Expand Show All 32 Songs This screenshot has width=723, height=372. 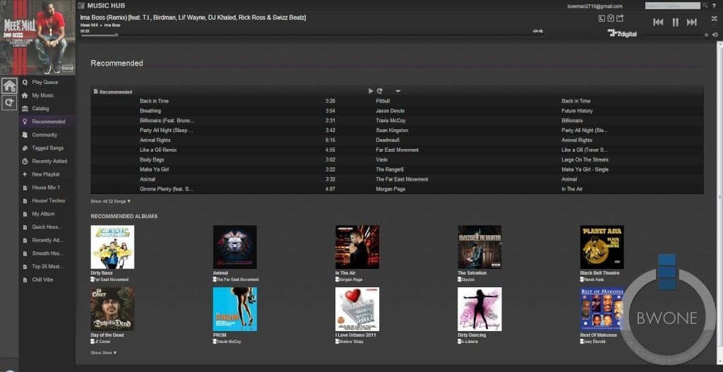click(x=111, y=201)
